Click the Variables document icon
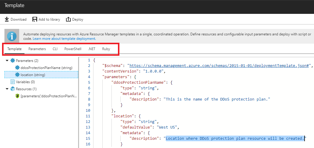314x148 pixels. (13, 82)
